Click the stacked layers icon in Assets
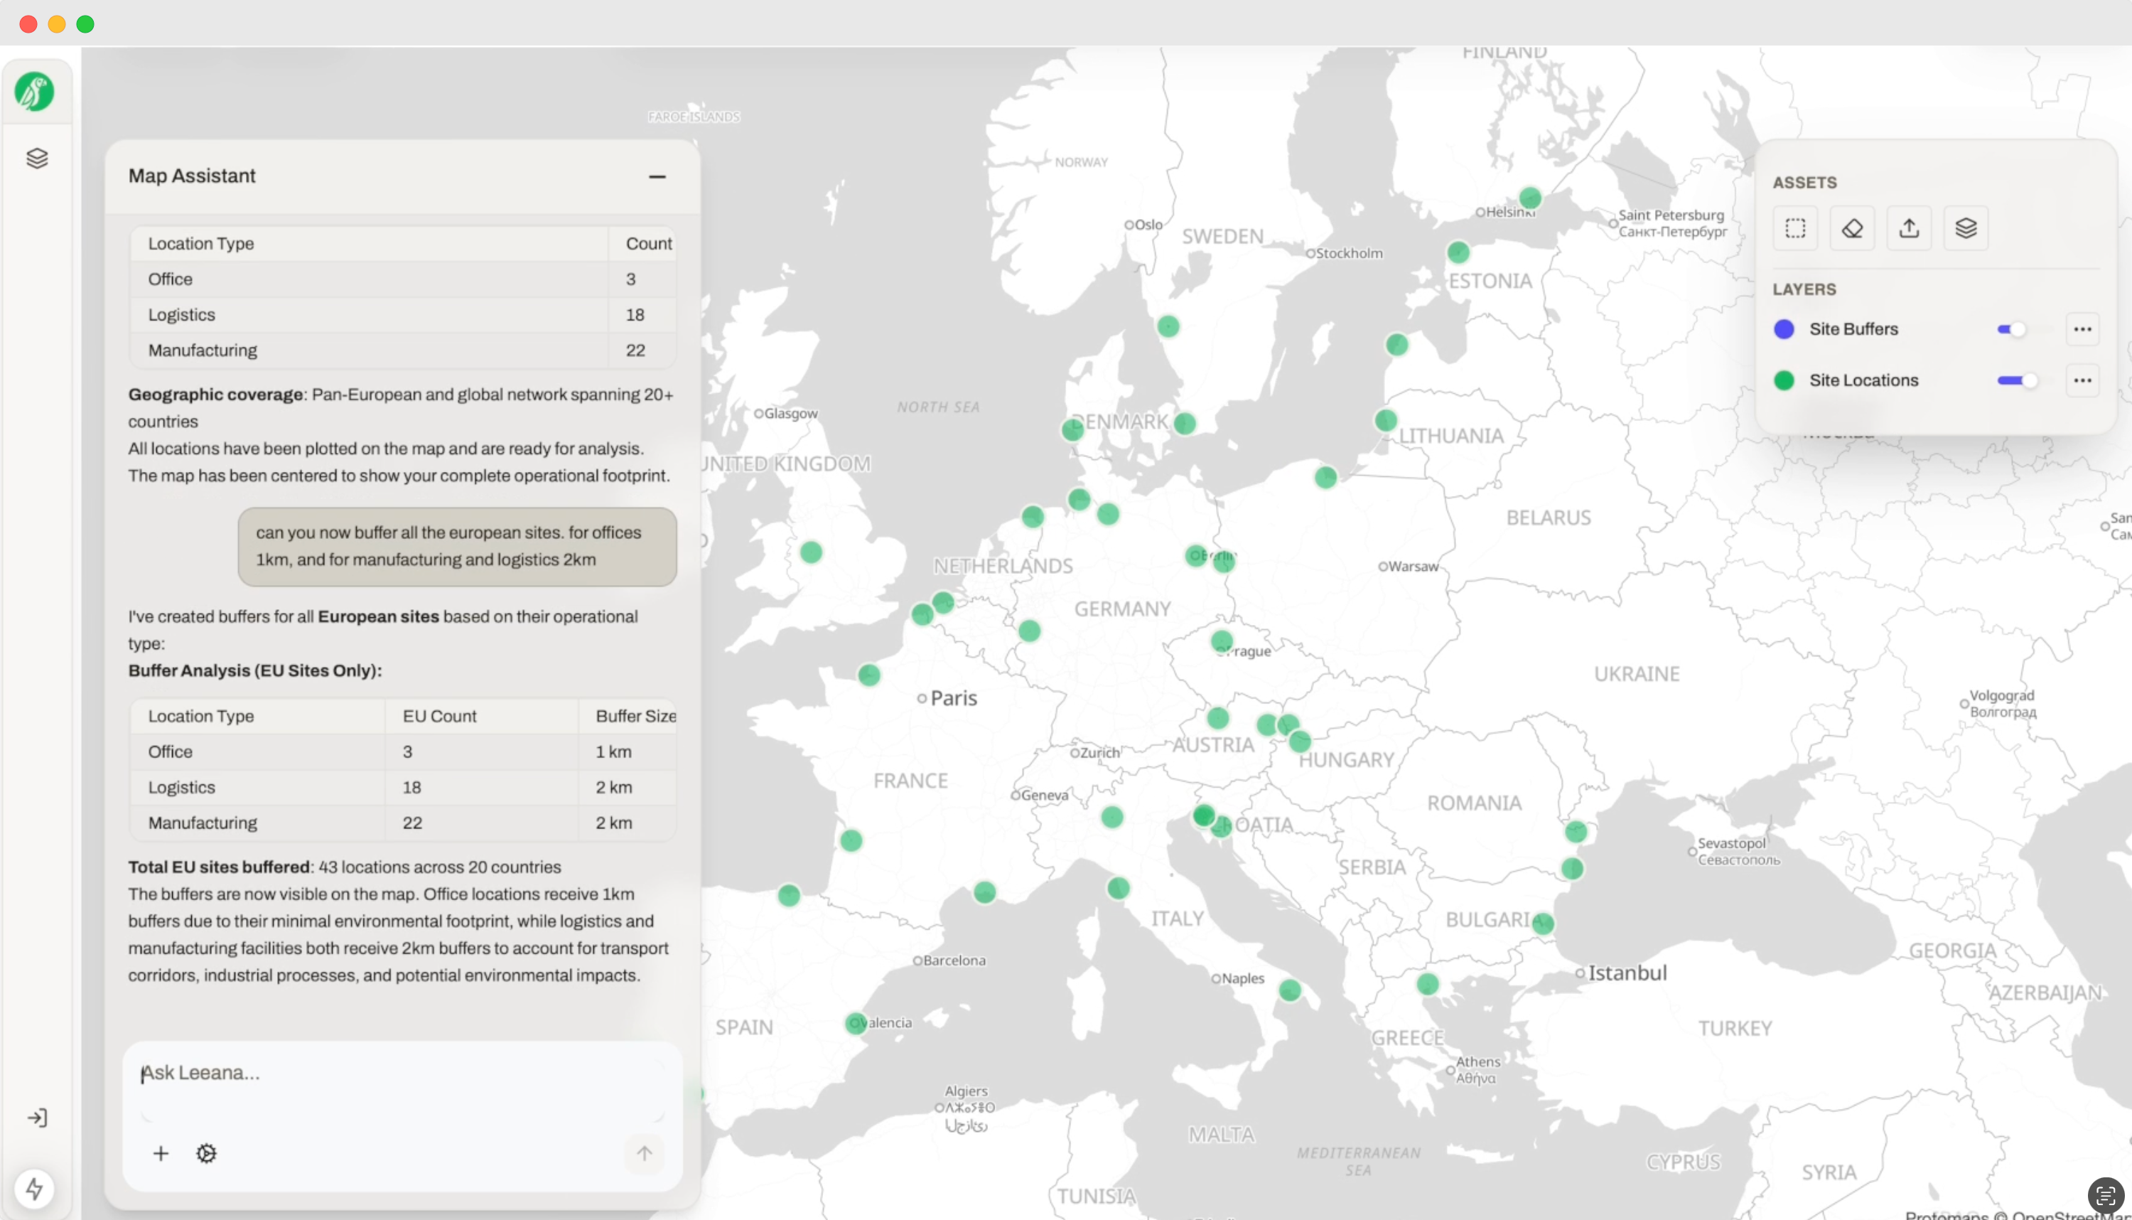The height and width of the screenshot is (1220, 2132). 1966,228
